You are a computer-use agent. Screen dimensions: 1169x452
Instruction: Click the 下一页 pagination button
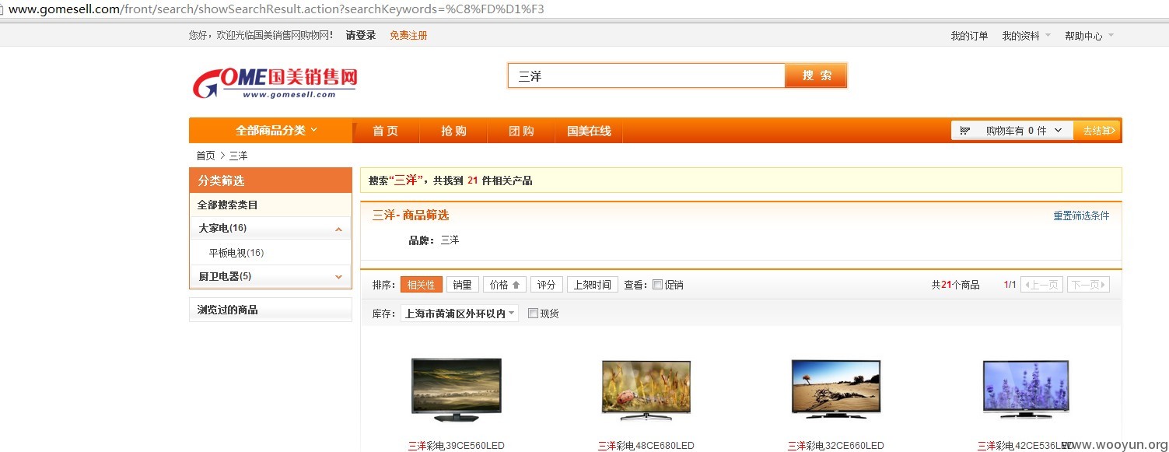(1088, 285)
